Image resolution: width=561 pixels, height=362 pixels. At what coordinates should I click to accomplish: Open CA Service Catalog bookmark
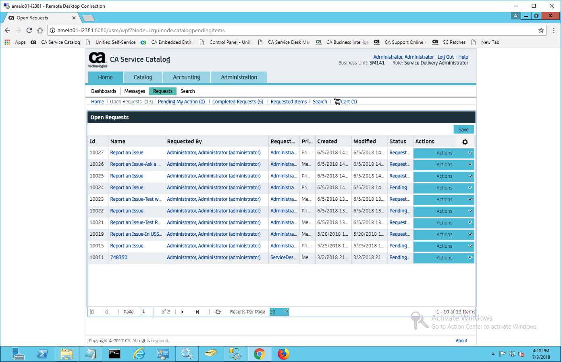pyautogui.click(x=56, y=42)
